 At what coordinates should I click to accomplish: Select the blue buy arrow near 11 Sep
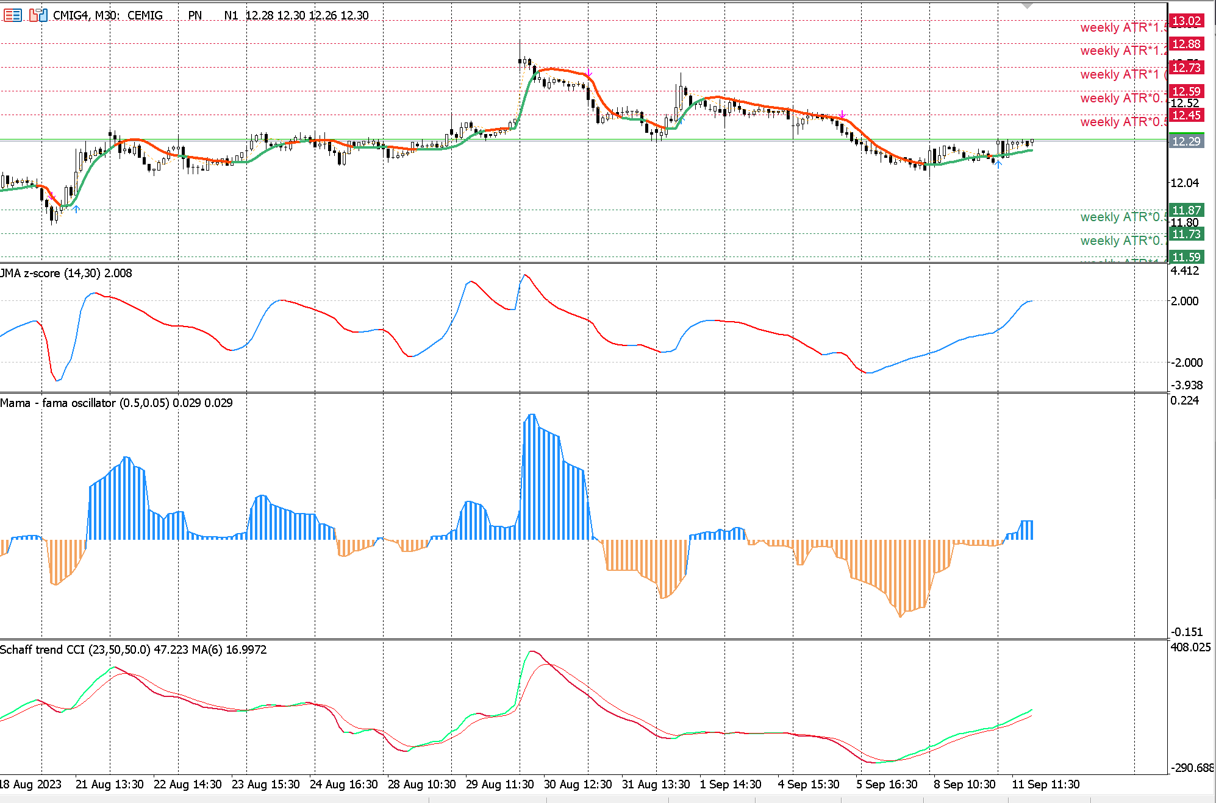point(998,163)
